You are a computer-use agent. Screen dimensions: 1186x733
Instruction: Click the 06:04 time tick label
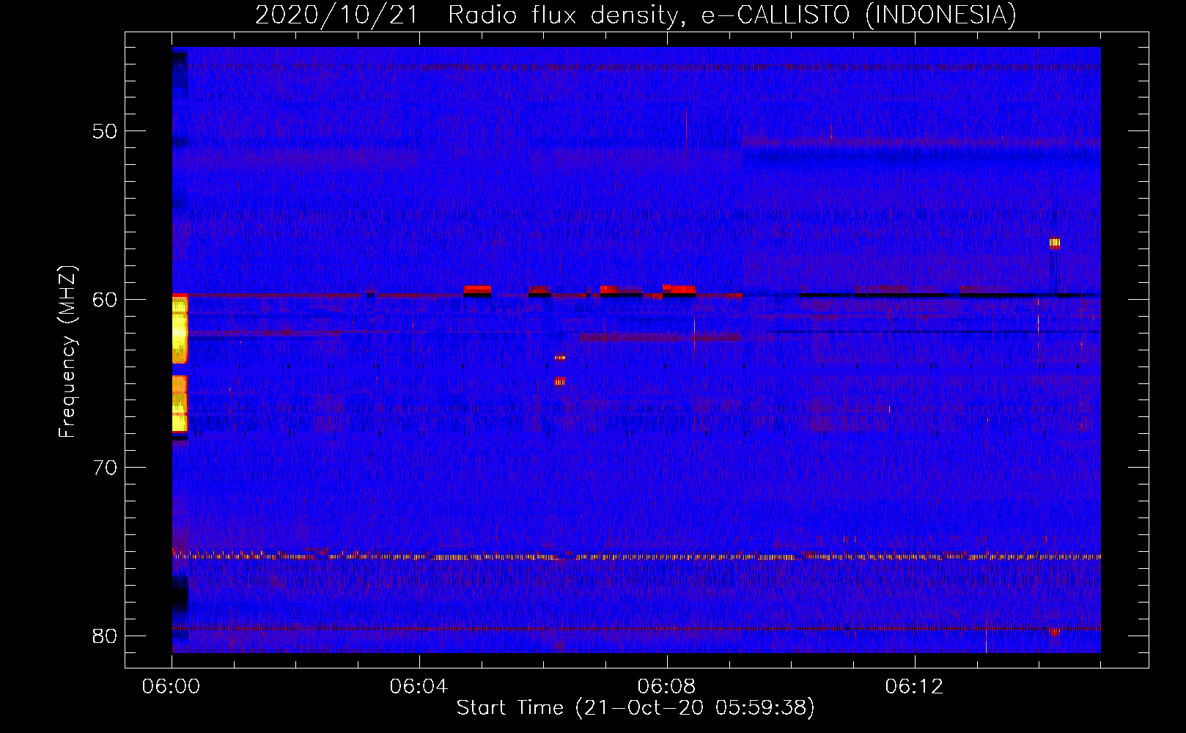pyautogui.click(x=419, y=687)
